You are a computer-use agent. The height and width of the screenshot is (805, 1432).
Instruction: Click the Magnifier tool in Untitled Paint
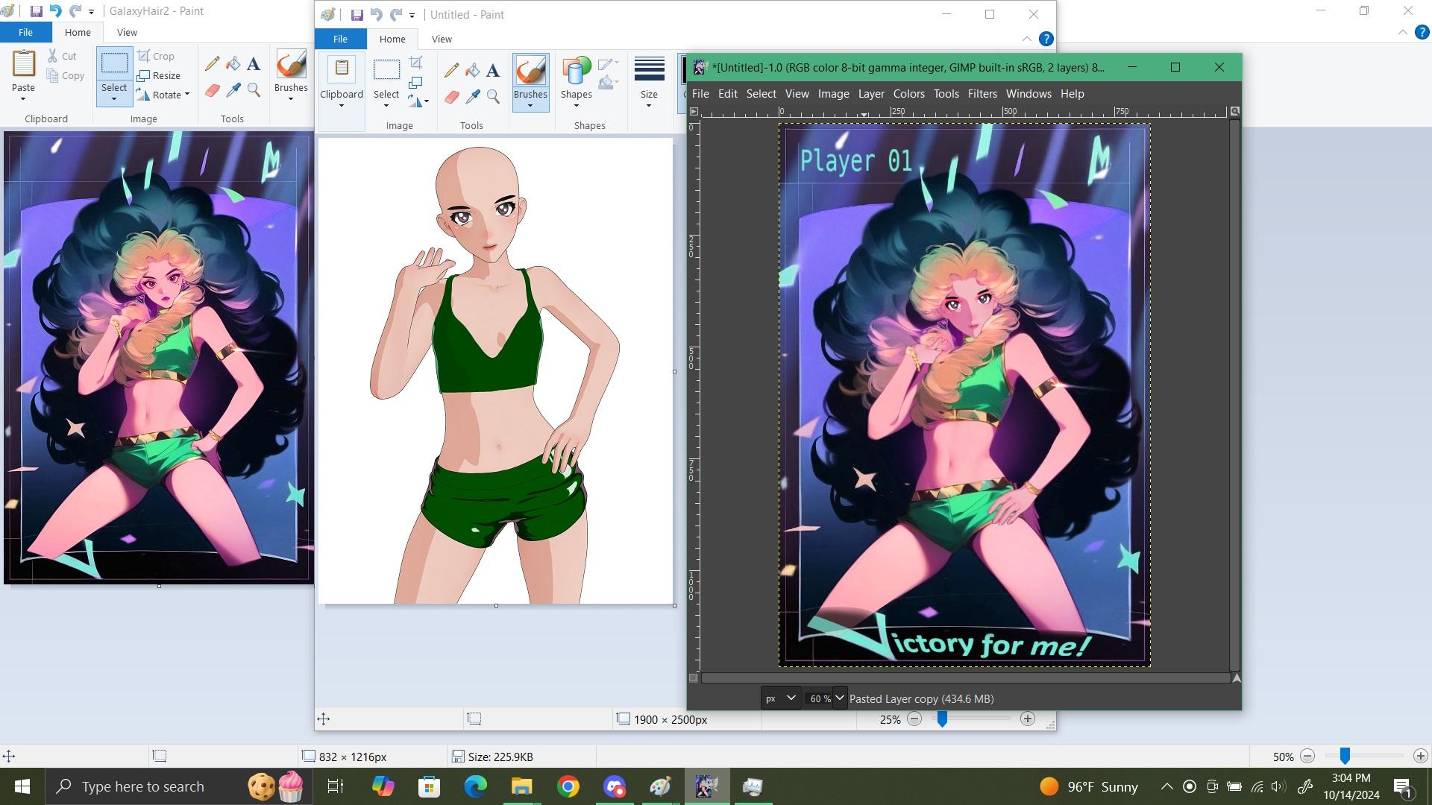493,97
